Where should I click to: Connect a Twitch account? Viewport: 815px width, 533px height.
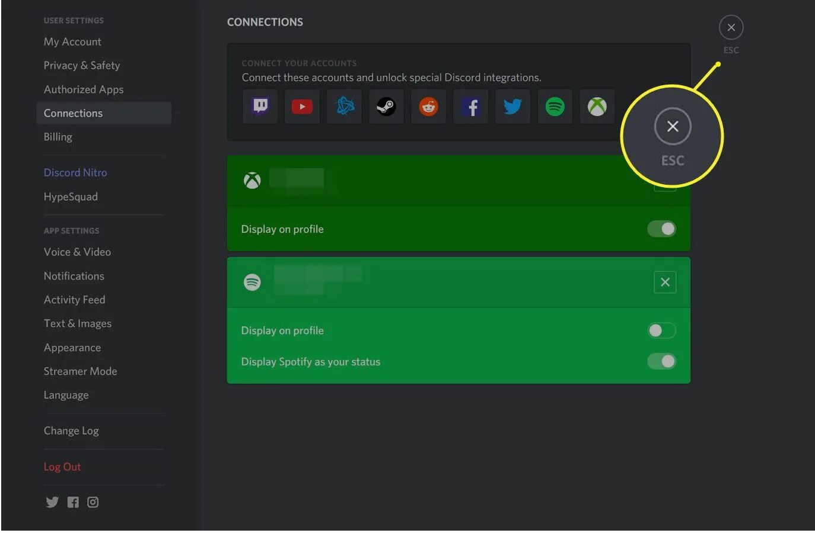pyautogui.click(x=260, y=107)
